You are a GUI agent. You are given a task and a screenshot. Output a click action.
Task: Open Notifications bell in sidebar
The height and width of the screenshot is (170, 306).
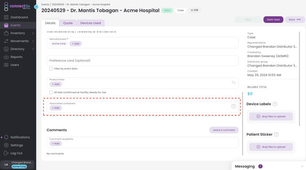pyautogui.click(x=6, y=137)
